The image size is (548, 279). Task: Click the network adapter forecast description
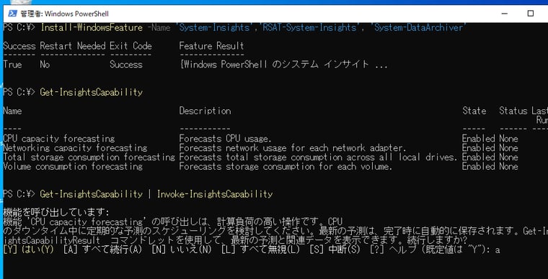293,148
